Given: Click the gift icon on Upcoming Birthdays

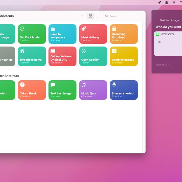Looking at the screenshot, I should pos(114,29).
